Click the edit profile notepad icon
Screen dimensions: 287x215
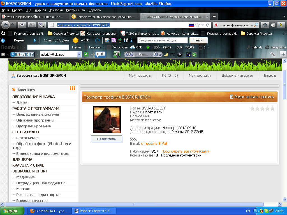click(232, 97)
